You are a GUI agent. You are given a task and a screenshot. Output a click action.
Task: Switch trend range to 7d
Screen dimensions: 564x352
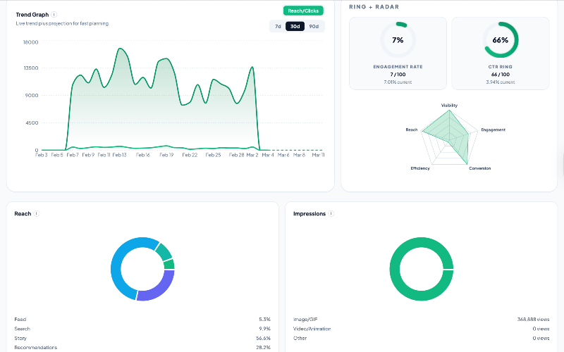pos(278,26)
